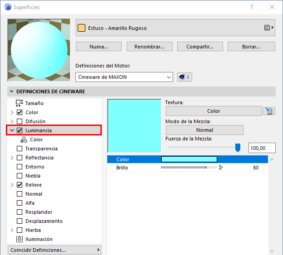Open the Estuco - Amarillo Rugoso surface selector

tap(175, 28)
